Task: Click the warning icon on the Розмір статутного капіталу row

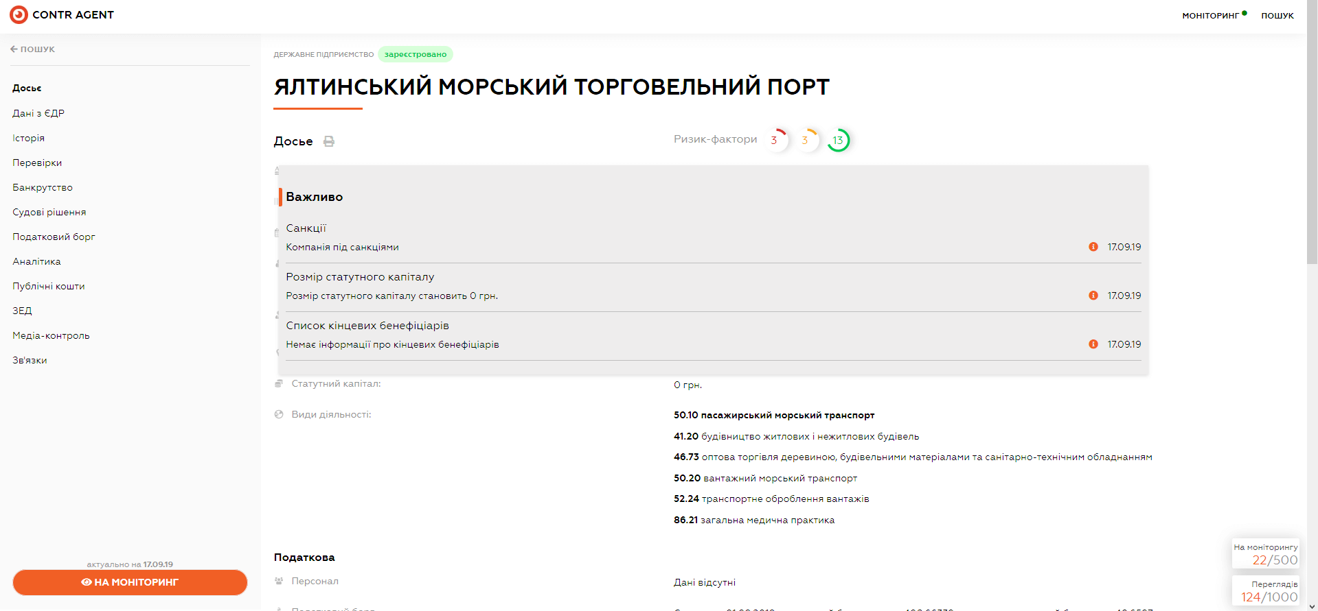Action: (x=1093, y=296)
